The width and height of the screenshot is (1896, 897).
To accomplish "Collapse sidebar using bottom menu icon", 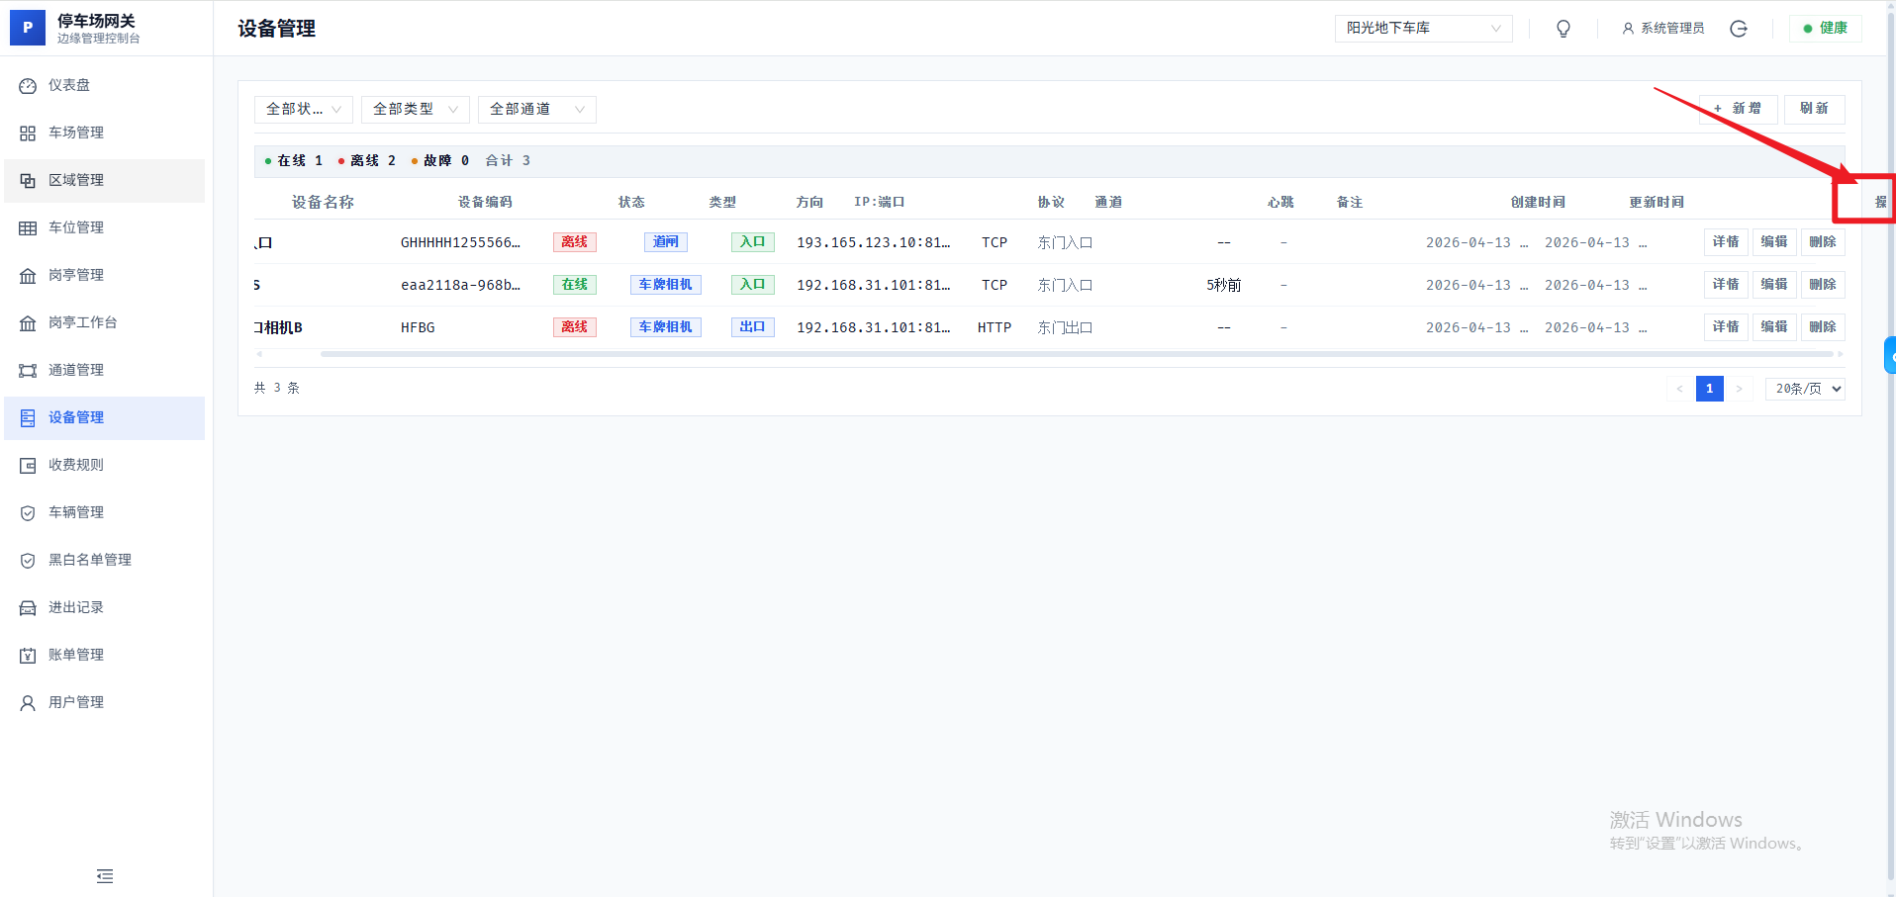I will [x=105, y=876].
